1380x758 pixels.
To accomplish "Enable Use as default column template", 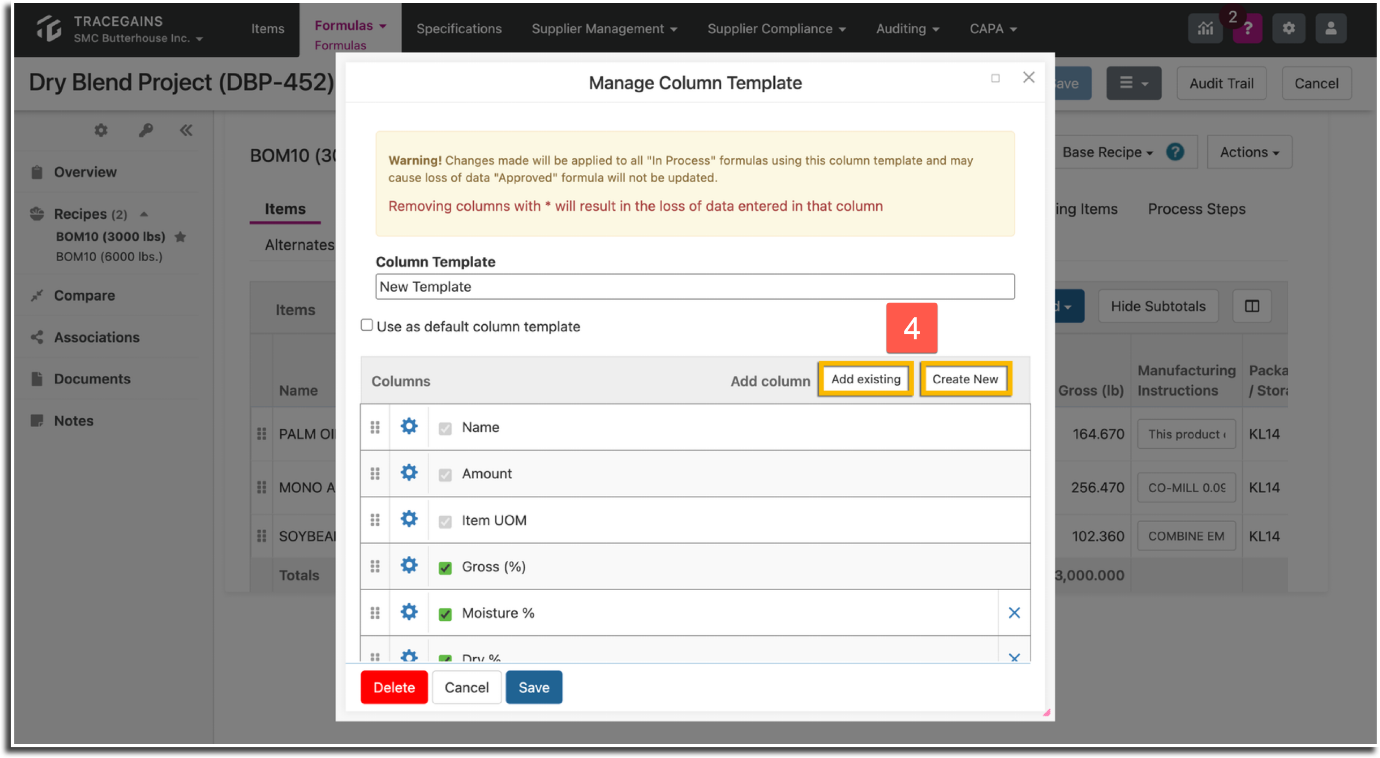I will click(x=366, y=325).
